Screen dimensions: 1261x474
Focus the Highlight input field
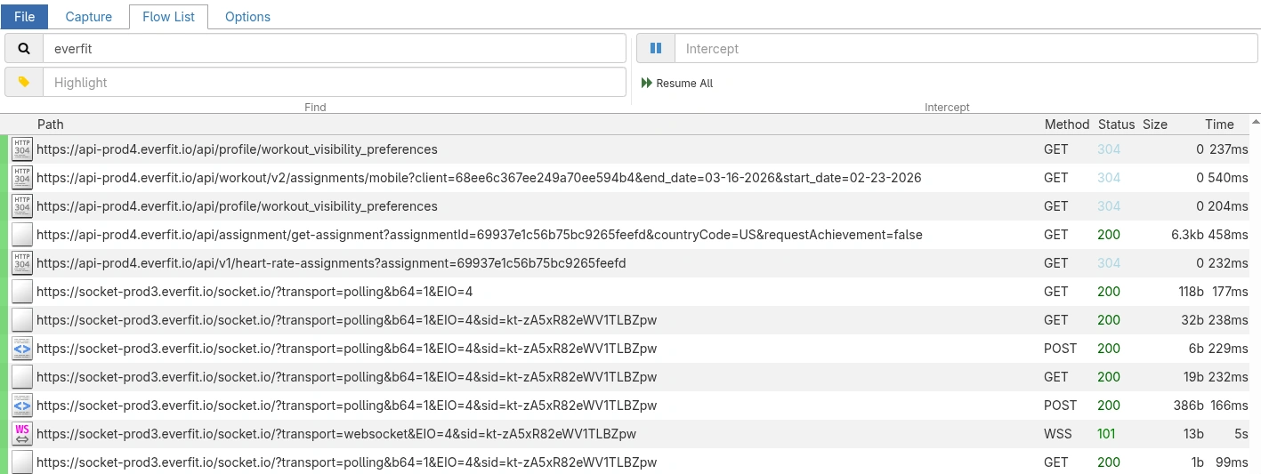pos(334,83)
